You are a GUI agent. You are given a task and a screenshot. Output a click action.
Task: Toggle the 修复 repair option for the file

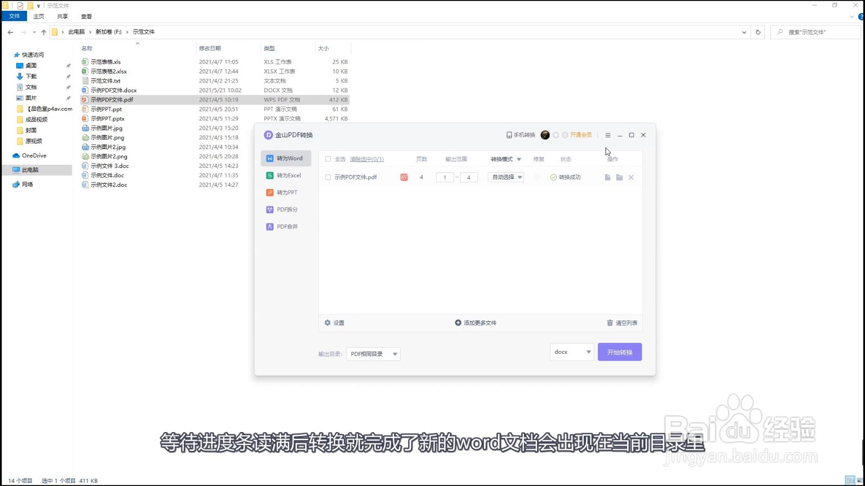click(x=538, y=177)
